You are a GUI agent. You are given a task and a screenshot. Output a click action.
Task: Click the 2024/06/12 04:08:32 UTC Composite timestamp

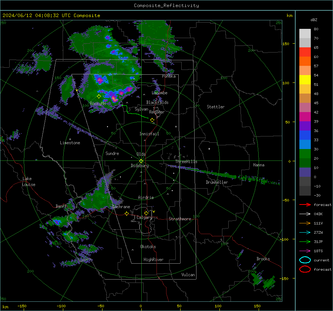pos(51,16)
